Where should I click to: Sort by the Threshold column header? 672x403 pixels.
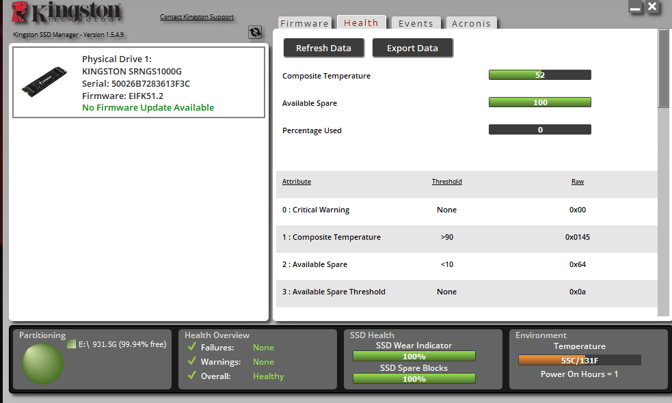coord(446,182)
